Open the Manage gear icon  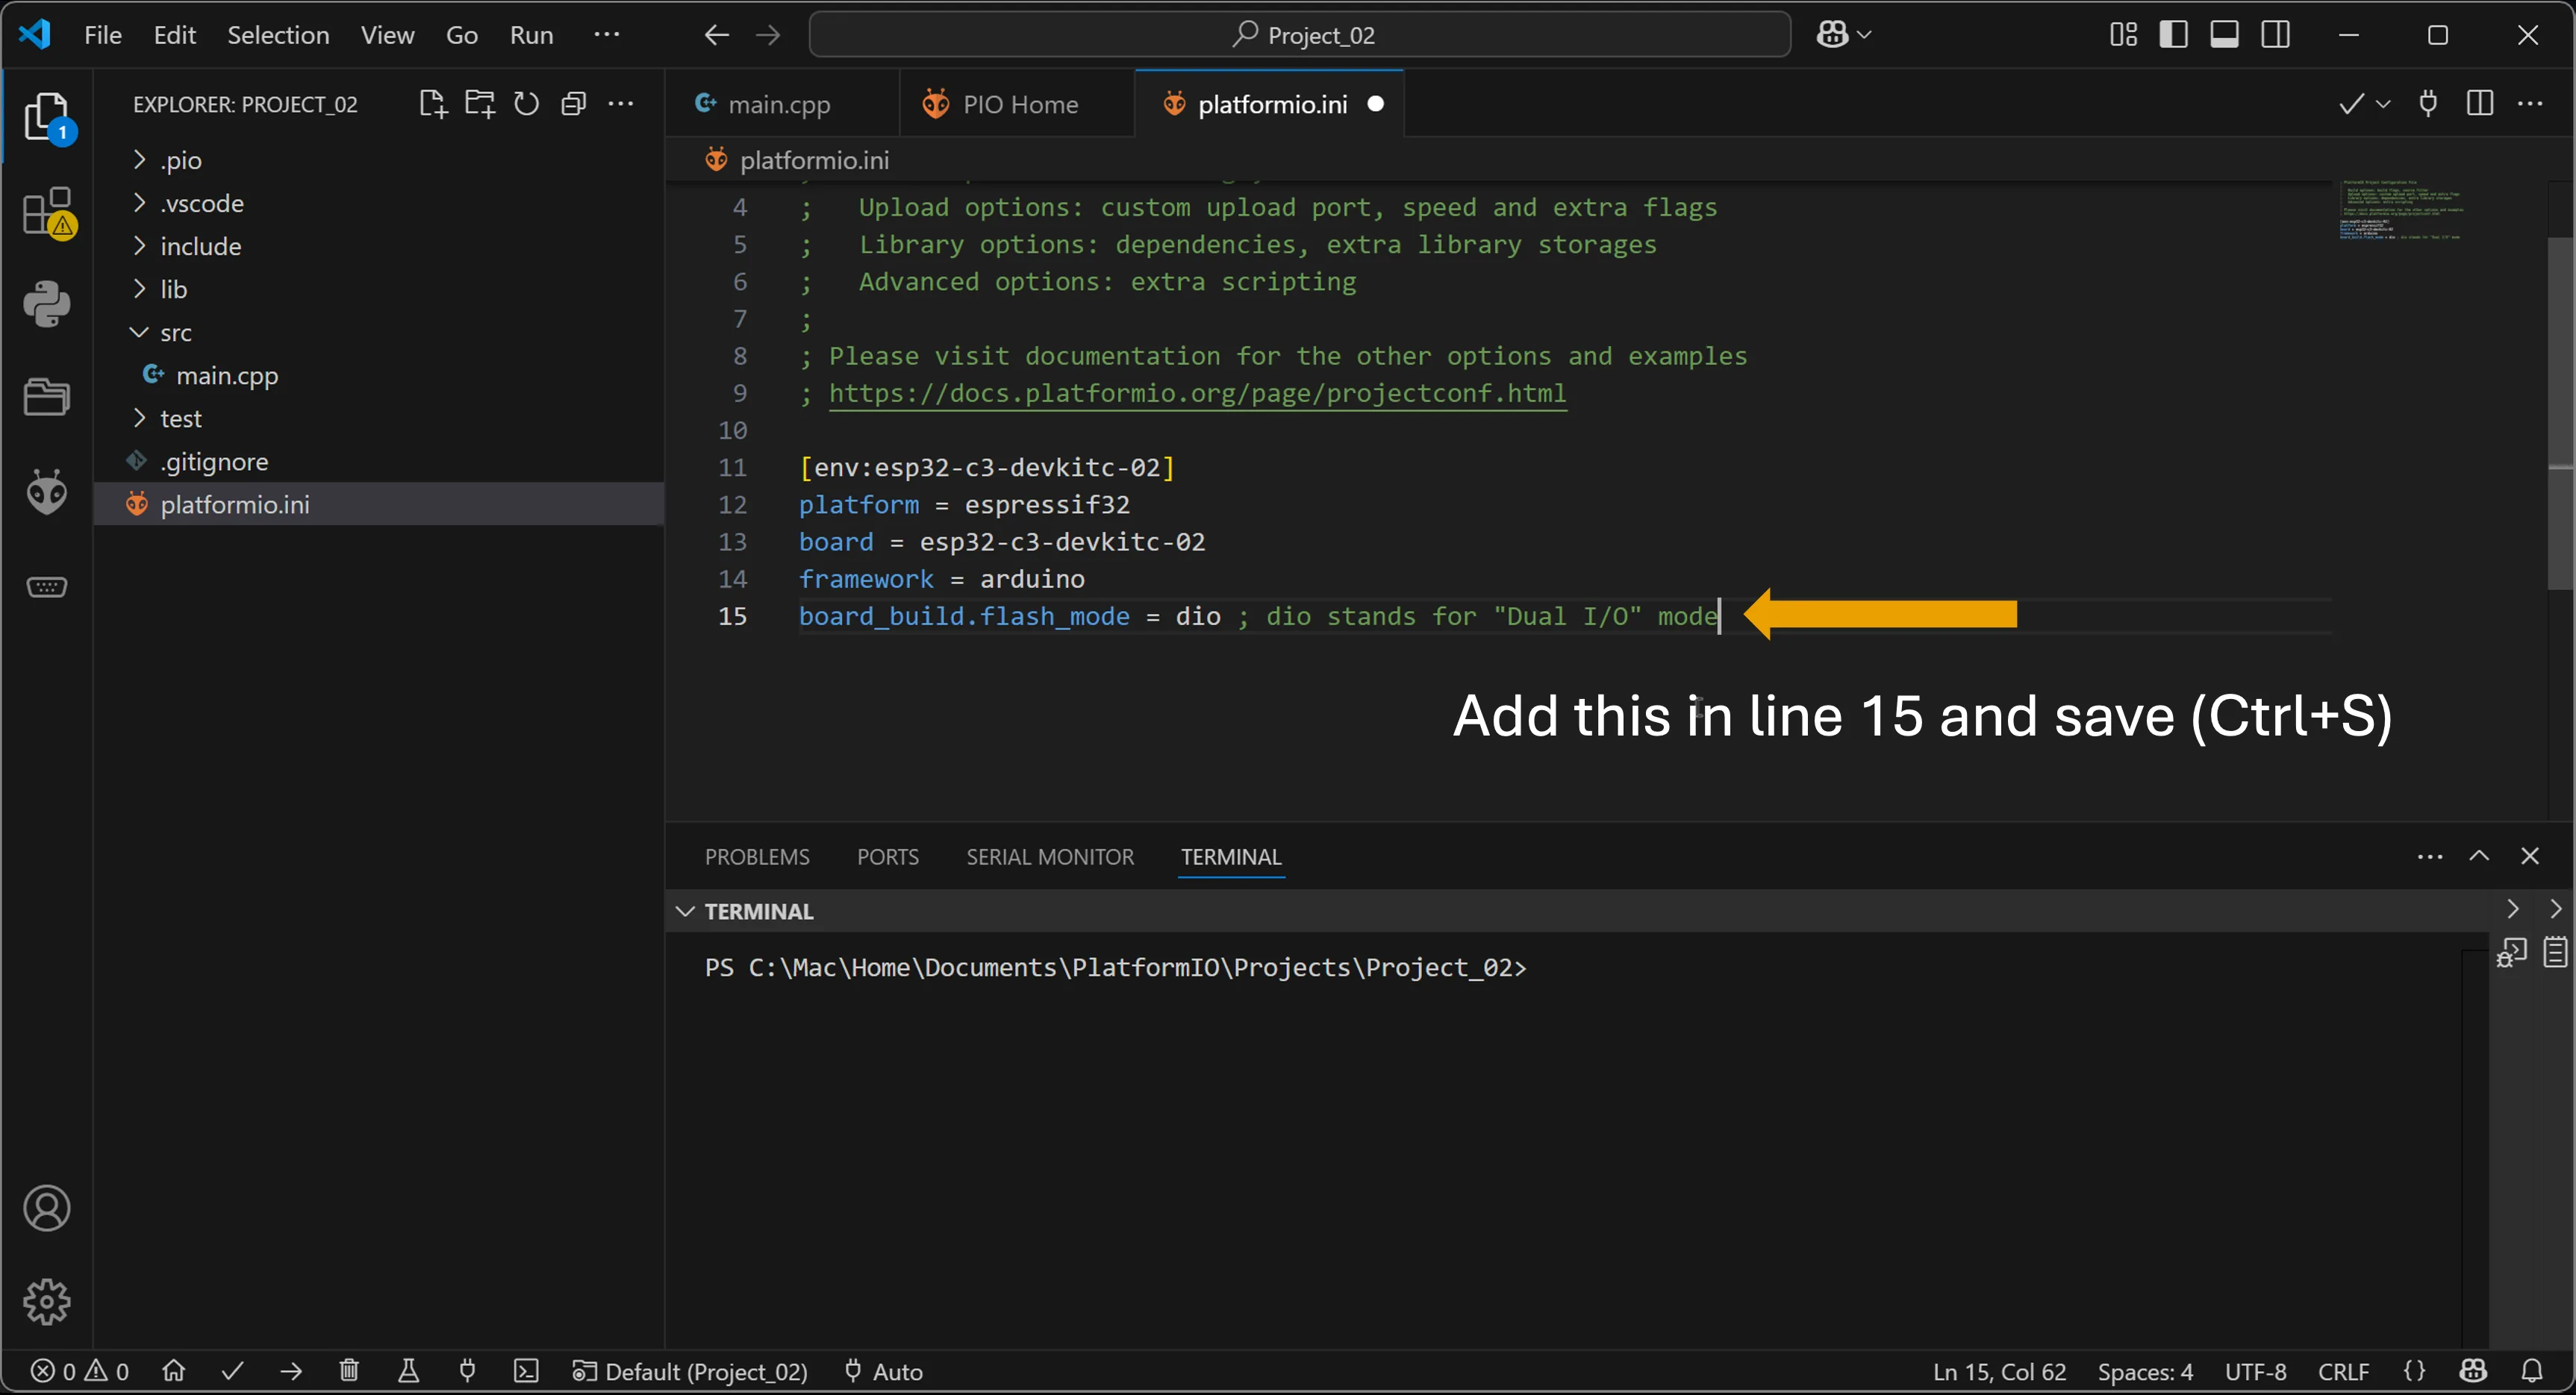click(x=47, y=1302)
